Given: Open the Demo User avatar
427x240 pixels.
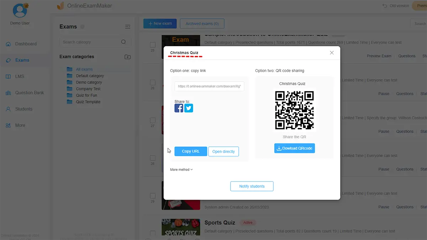Looking at the screenshot, I should [20, 11].
